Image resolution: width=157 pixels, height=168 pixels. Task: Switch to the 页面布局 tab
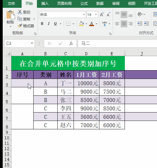[x=64, y=4]
